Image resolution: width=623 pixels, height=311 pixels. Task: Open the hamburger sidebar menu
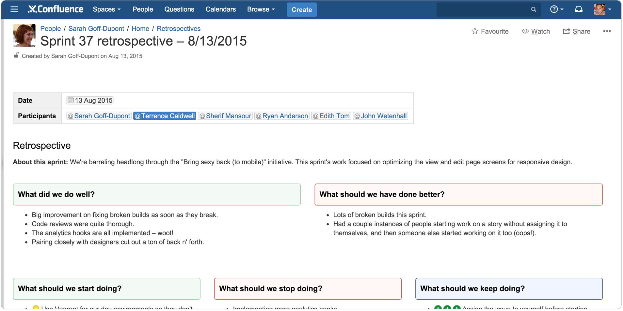coord(14,9)
